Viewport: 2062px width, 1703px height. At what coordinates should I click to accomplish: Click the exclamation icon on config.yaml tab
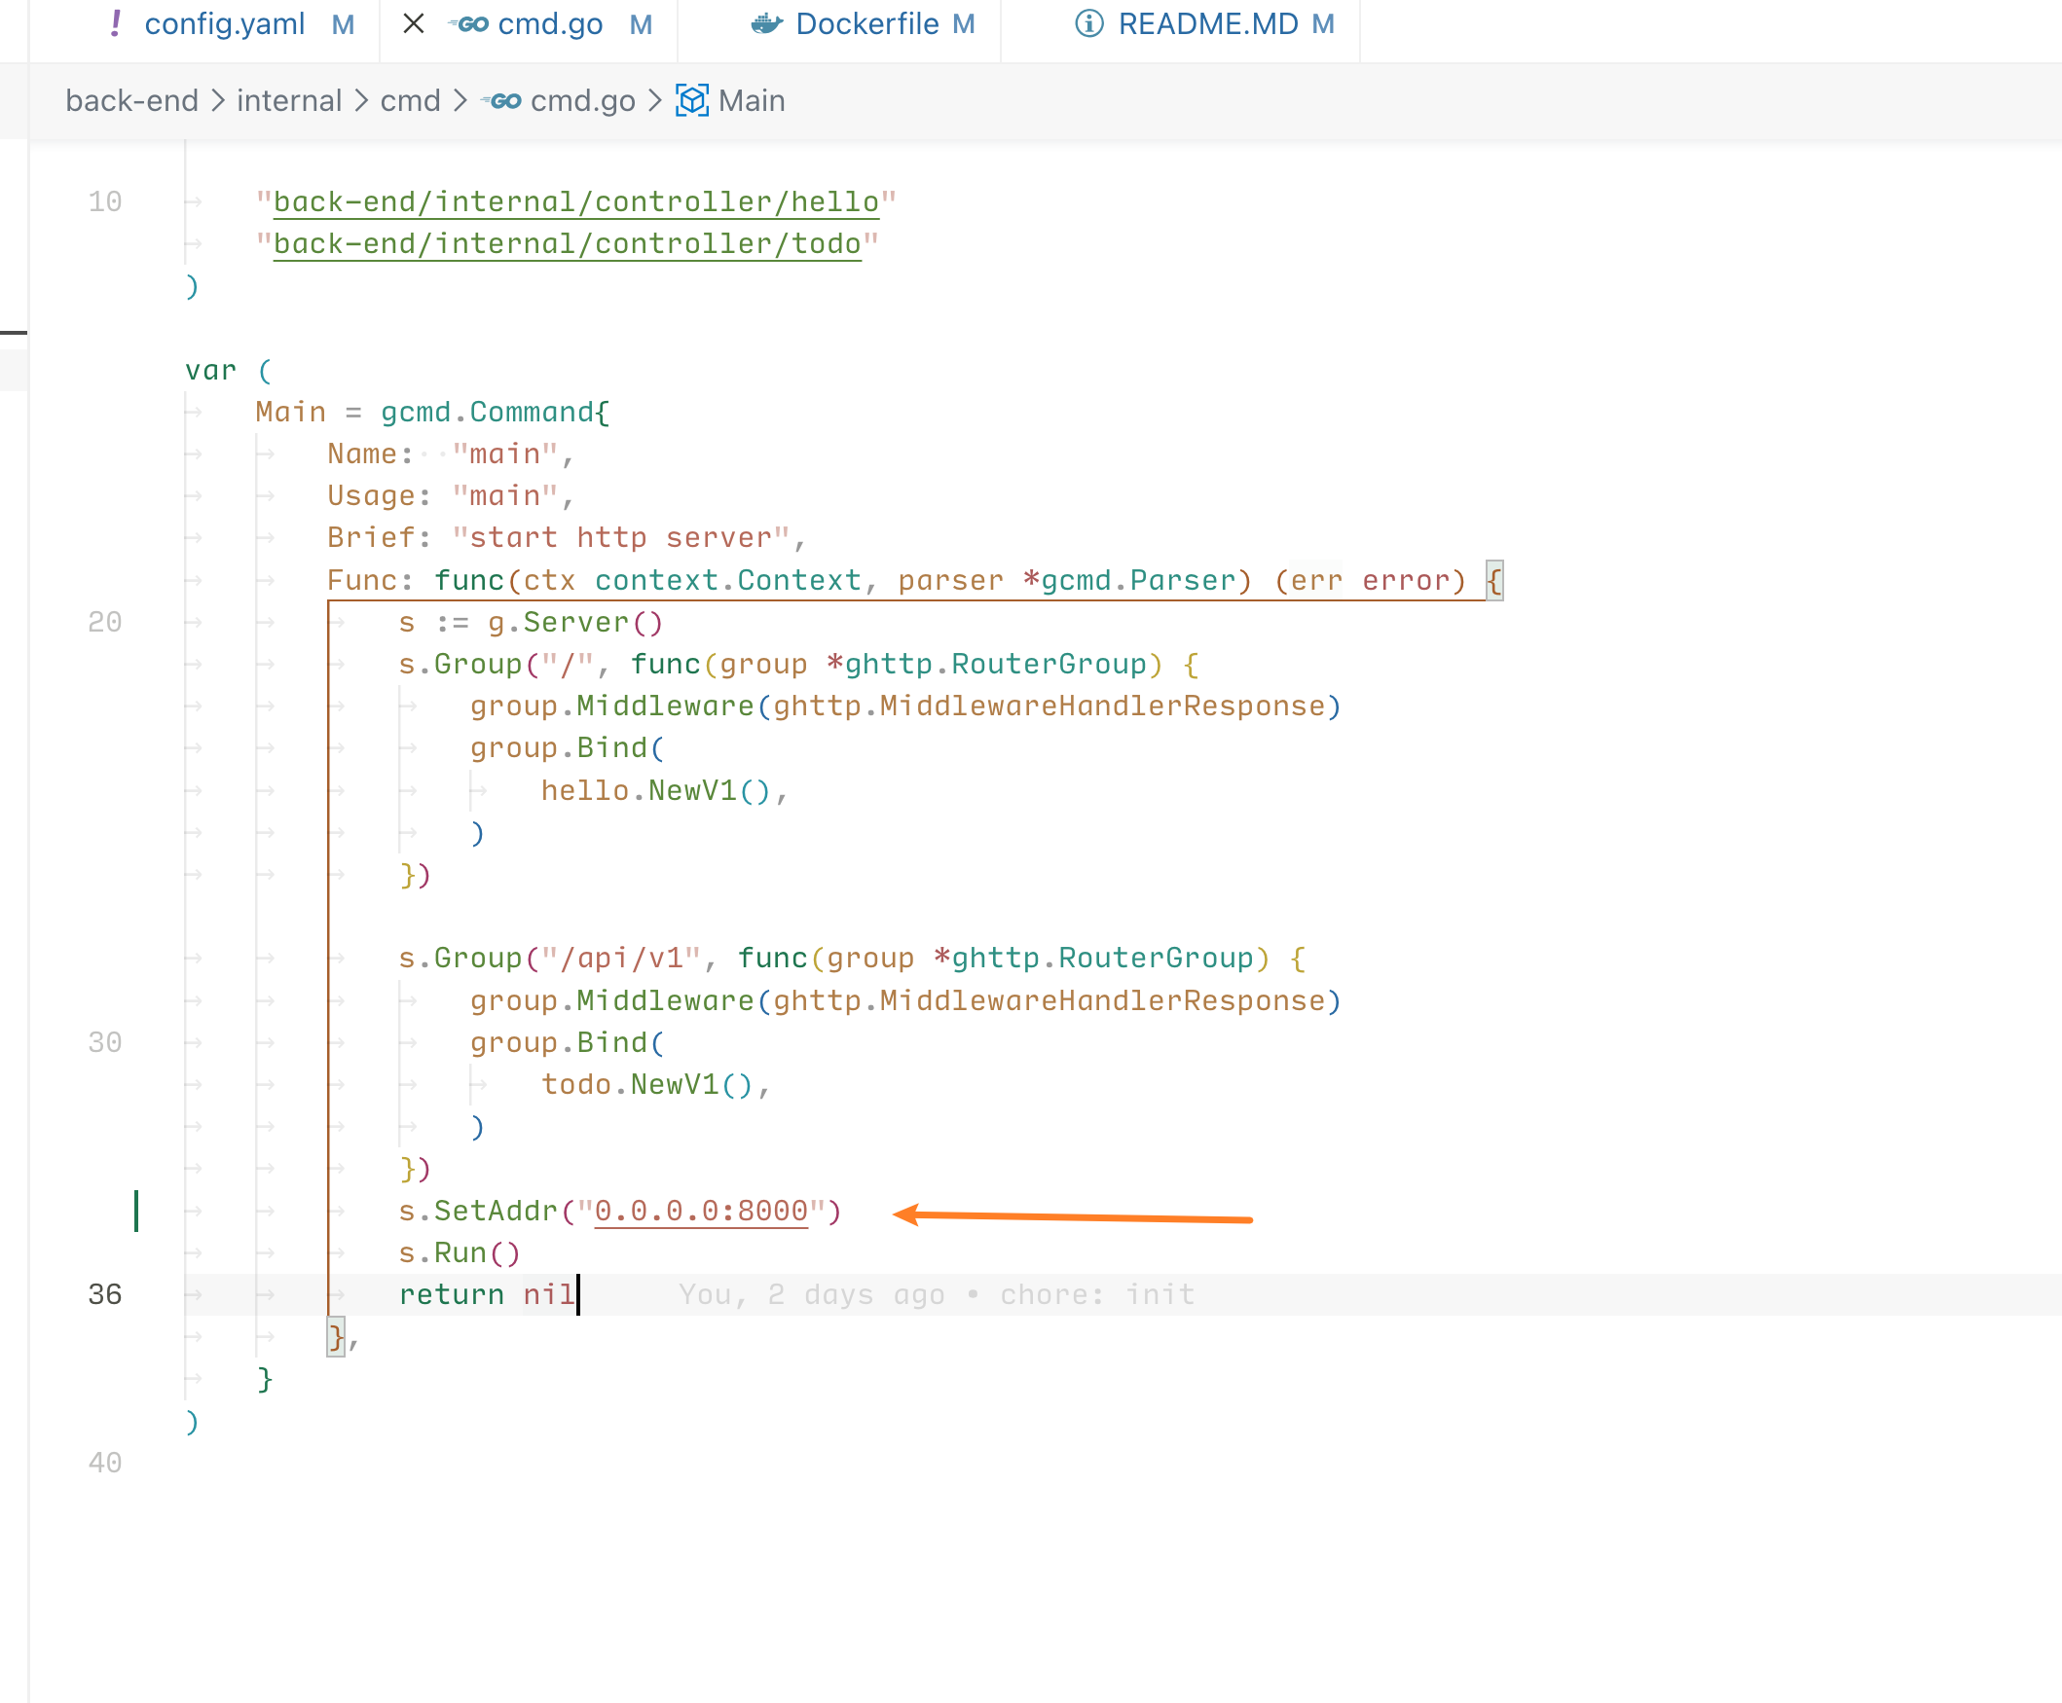[x=116, y=23]
